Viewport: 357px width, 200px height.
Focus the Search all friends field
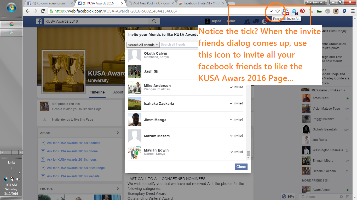pos(179,45)
